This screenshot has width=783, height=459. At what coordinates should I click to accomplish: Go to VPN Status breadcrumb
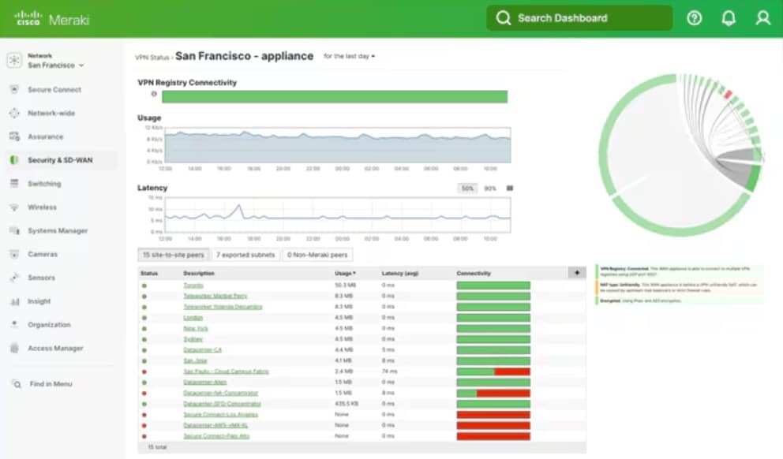pyautogui.click(x=152, y=58)
